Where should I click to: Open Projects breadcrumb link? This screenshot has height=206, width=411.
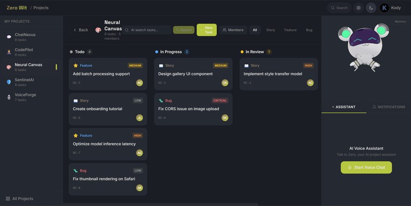coord(41,8)
